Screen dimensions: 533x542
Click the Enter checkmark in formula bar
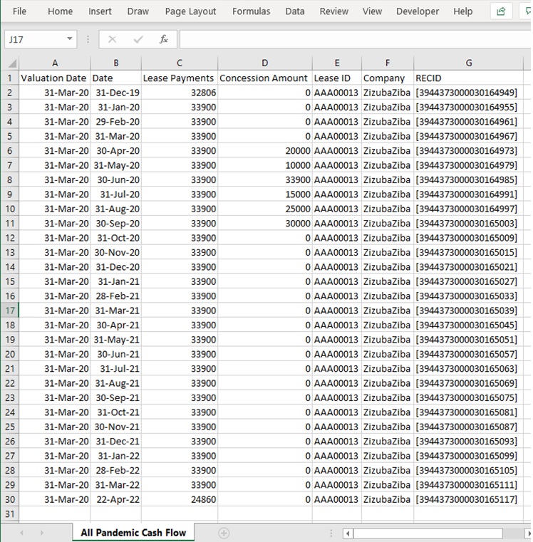(x=138, y=39)
